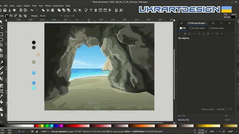Click the beige circle color sample
The height and width of the screenshot is (134, 239).
point(38,55)
